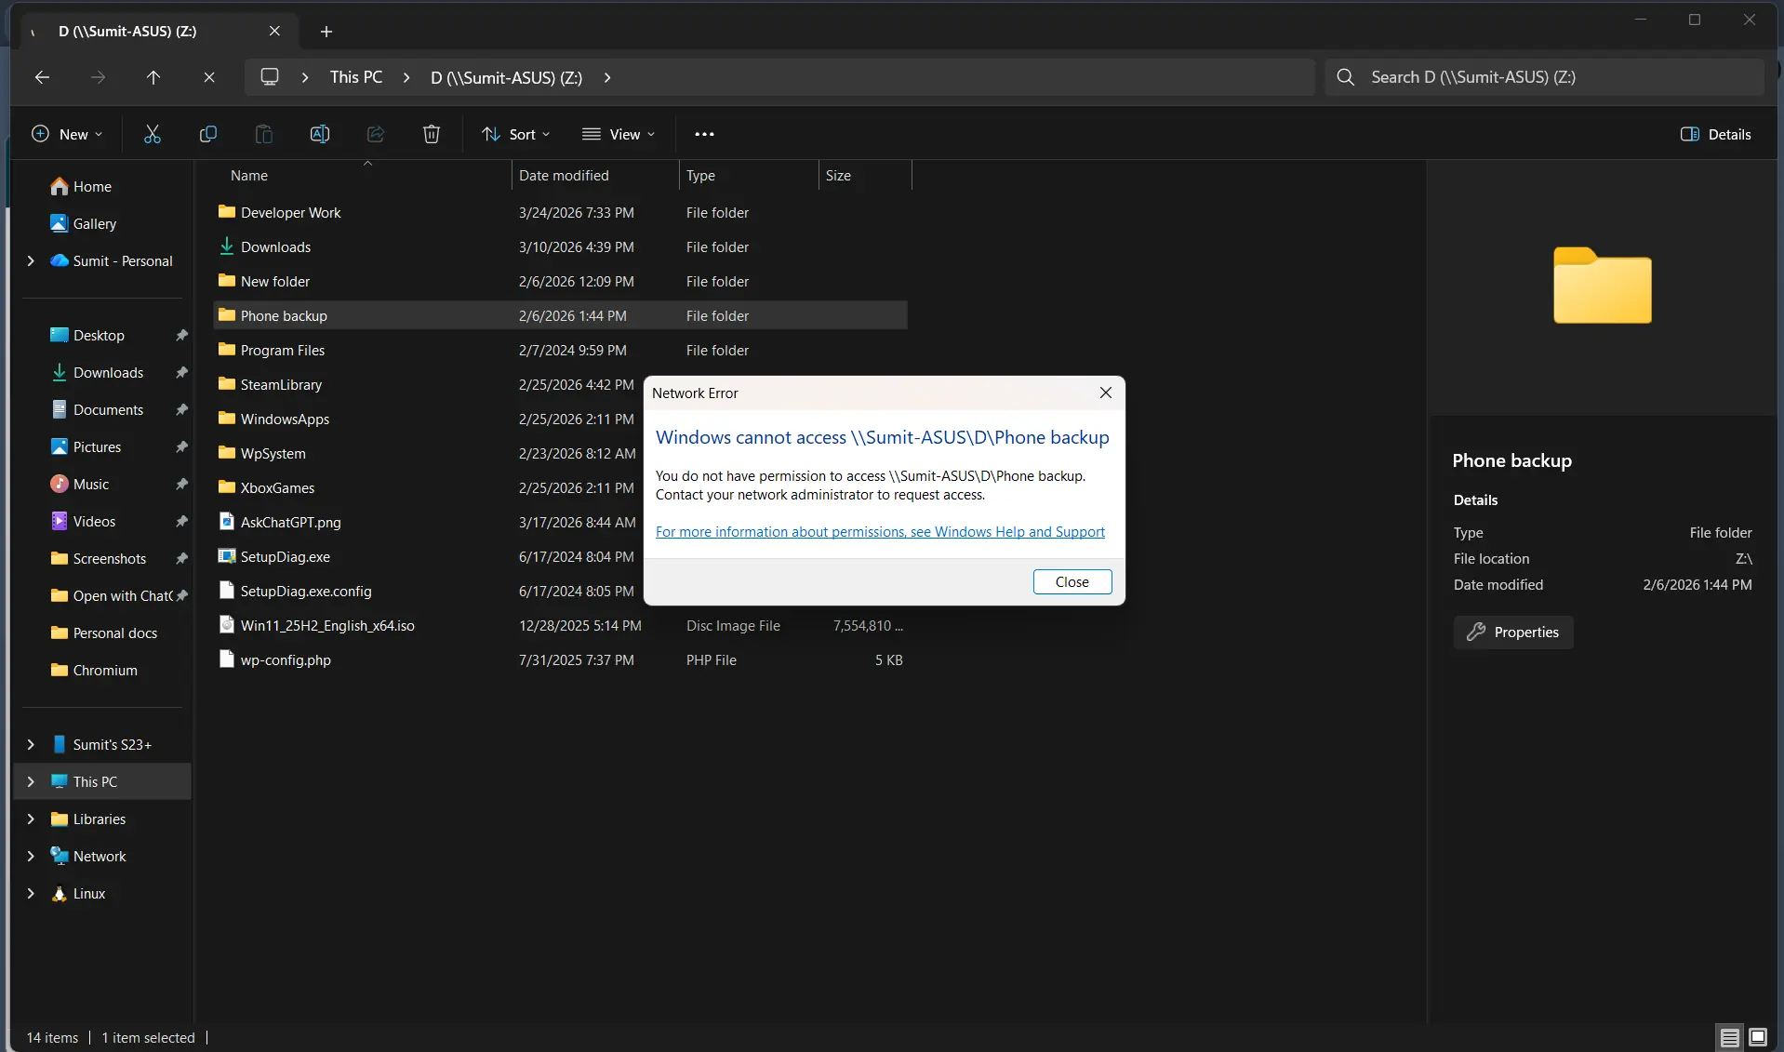Click the Properties button in details pane
1784x1052 pixels.
tap(1513, 633)
